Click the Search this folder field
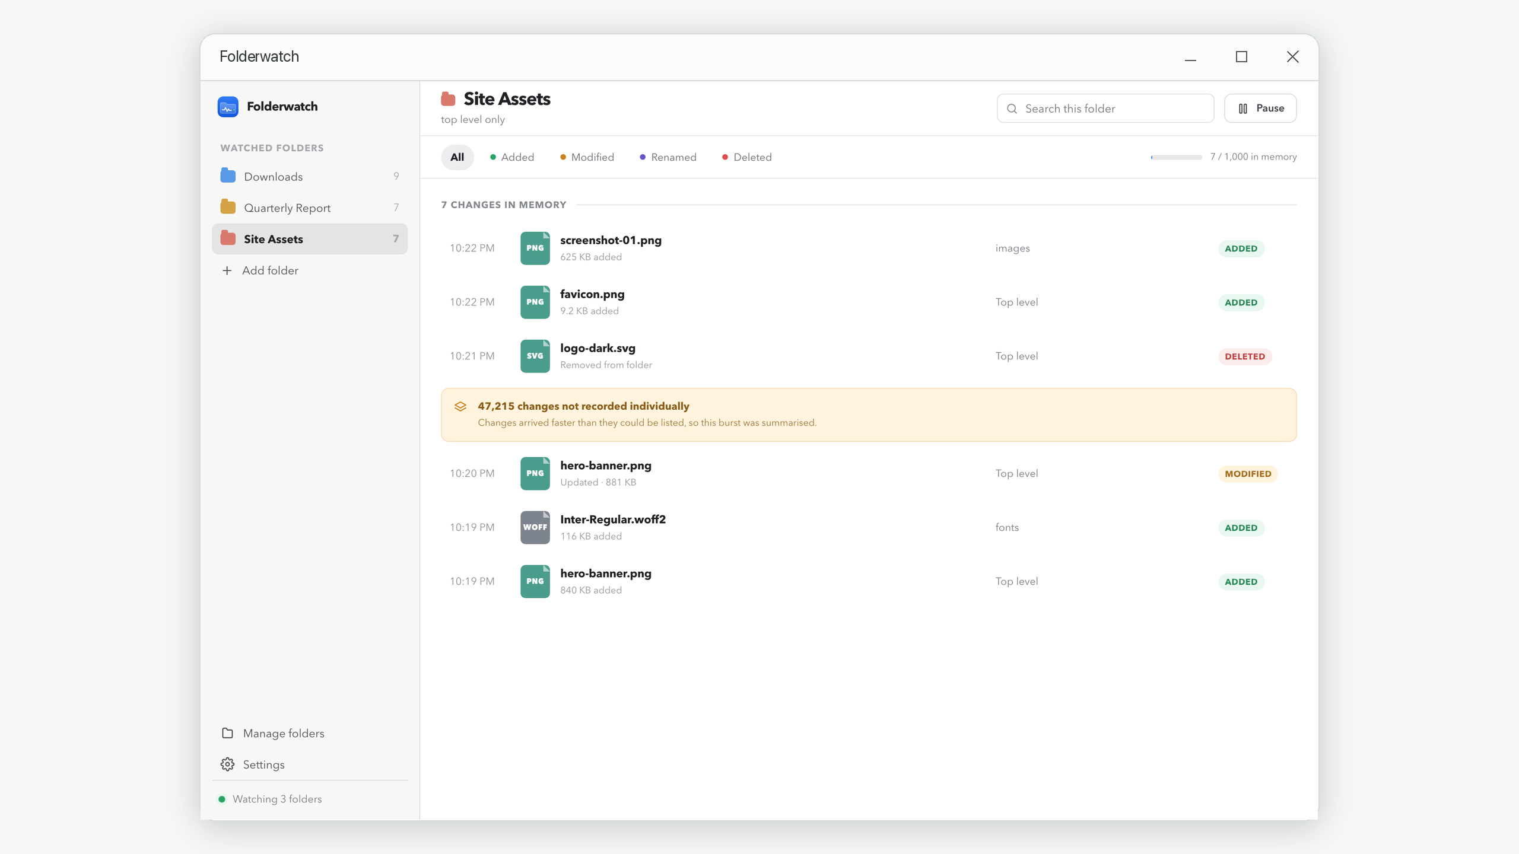 coord(1105,109)
